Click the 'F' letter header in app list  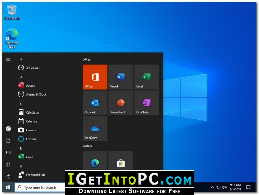click(x=21, y=166)
